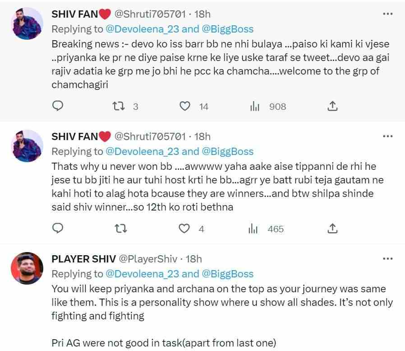This screenshot has height=351, width=405.
Task: Retweet the tweet with 3 retweets
Action: coord(118,106)
